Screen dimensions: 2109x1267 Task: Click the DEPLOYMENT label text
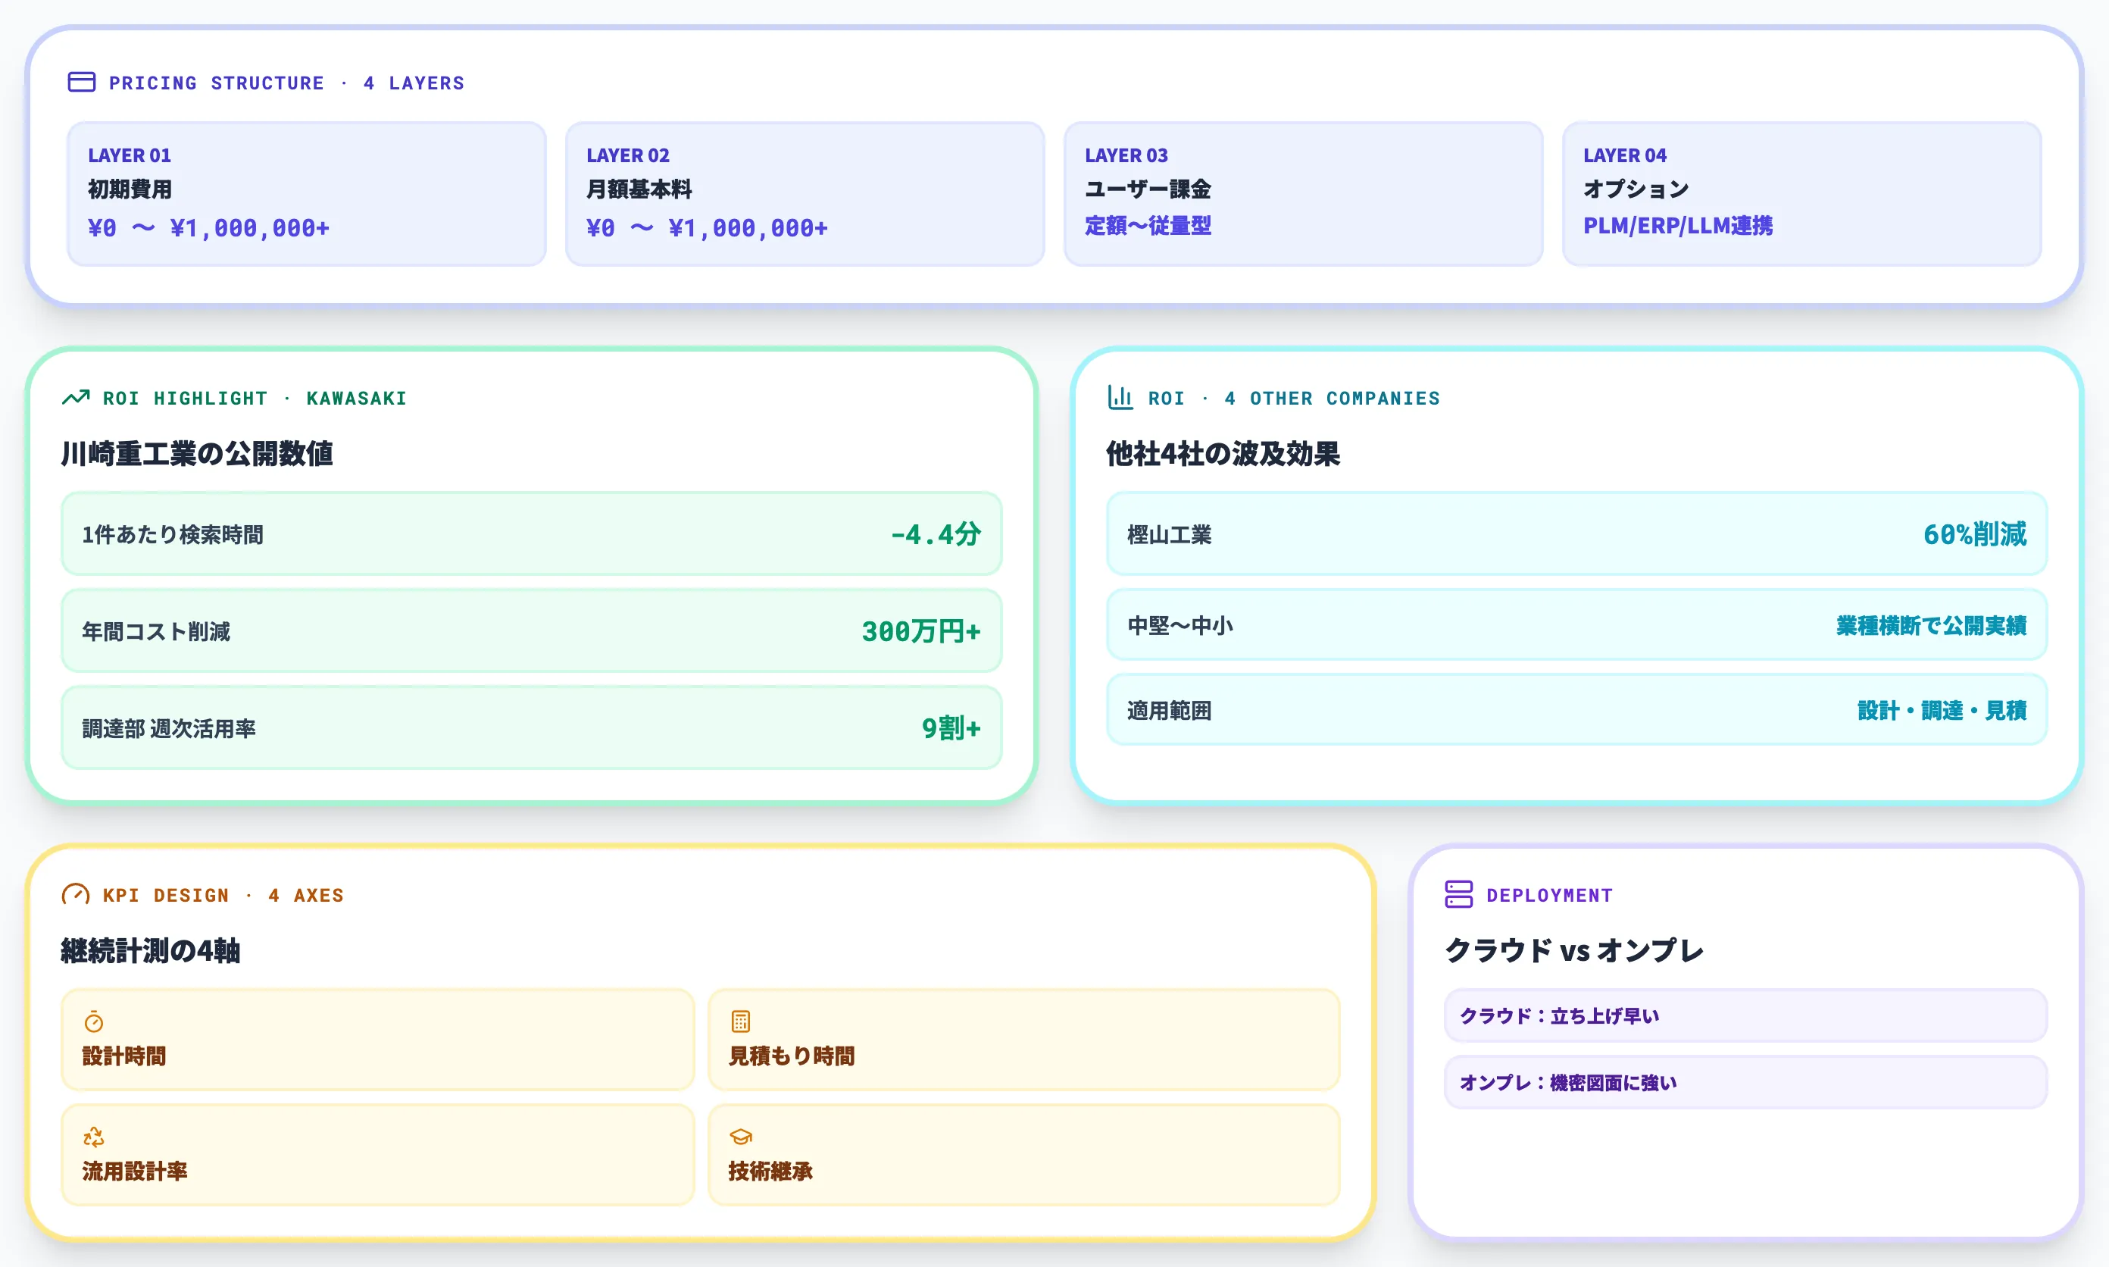[1549, 895]
